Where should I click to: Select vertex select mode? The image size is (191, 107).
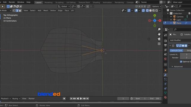tap(14, 11)
